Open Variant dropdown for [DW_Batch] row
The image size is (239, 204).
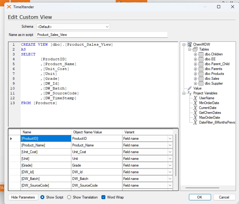(170, 179)
